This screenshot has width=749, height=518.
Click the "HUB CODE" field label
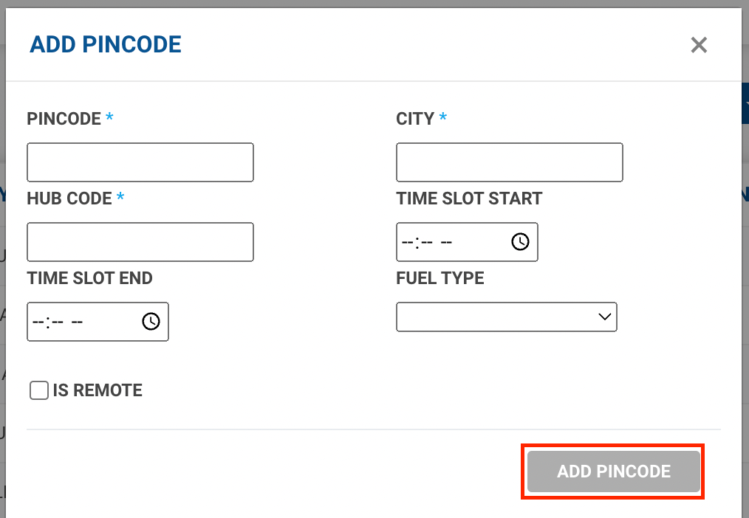coord(69,198)
